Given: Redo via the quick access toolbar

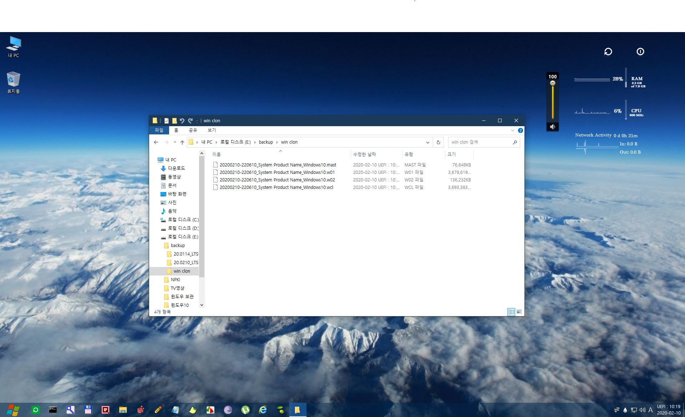Looking at the screenshot, I should tap(190, 120).
